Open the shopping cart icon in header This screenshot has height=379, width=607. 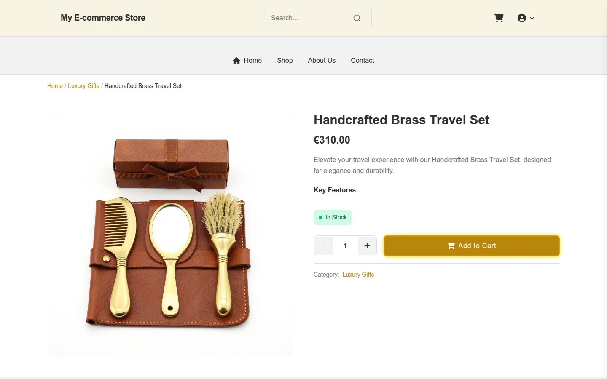click(499, 18)
